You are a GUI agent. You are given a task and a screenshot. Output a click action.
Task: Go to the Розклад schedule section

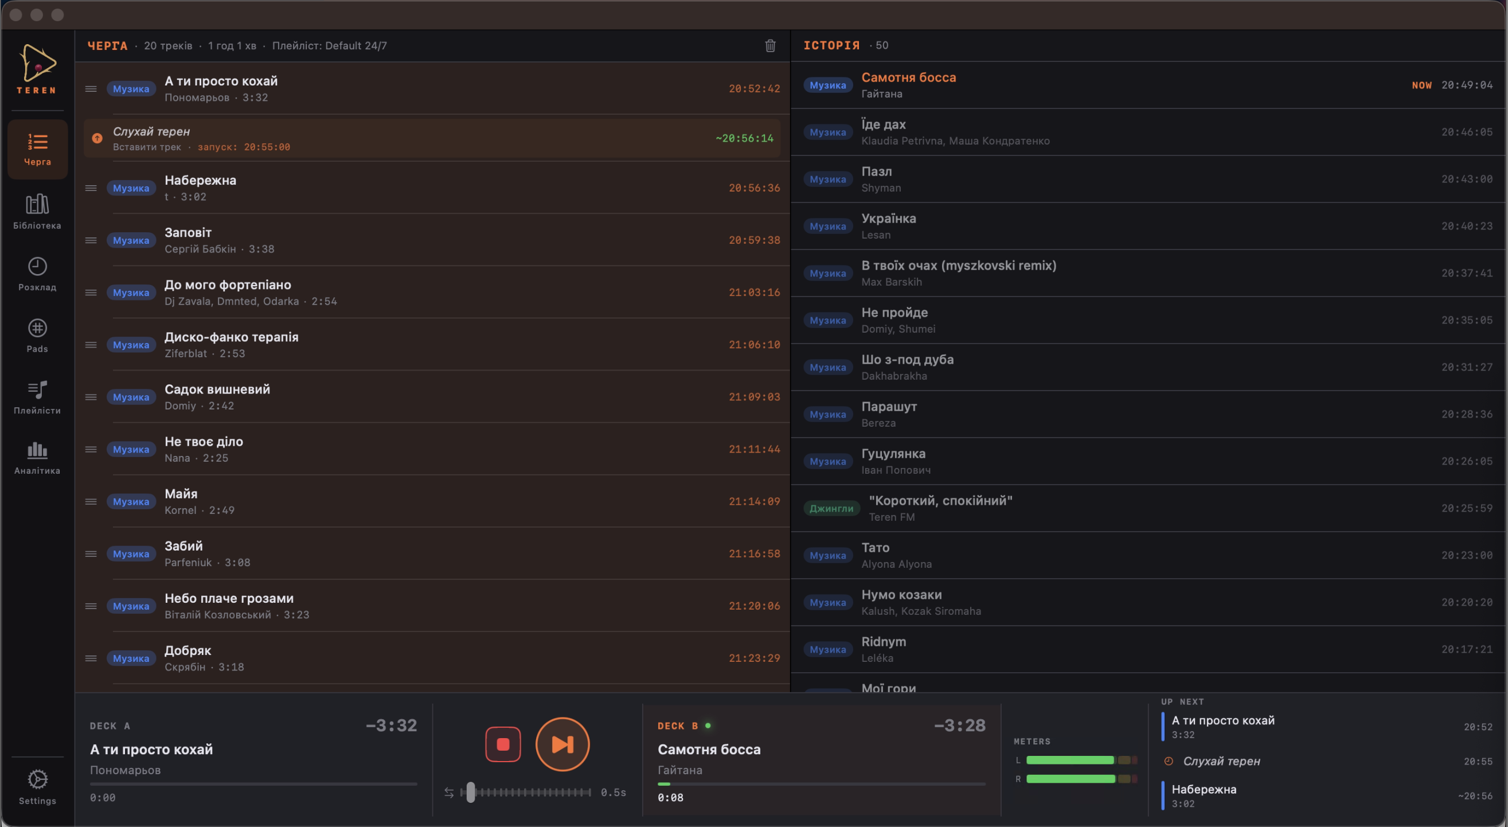[x=37, y=274]
